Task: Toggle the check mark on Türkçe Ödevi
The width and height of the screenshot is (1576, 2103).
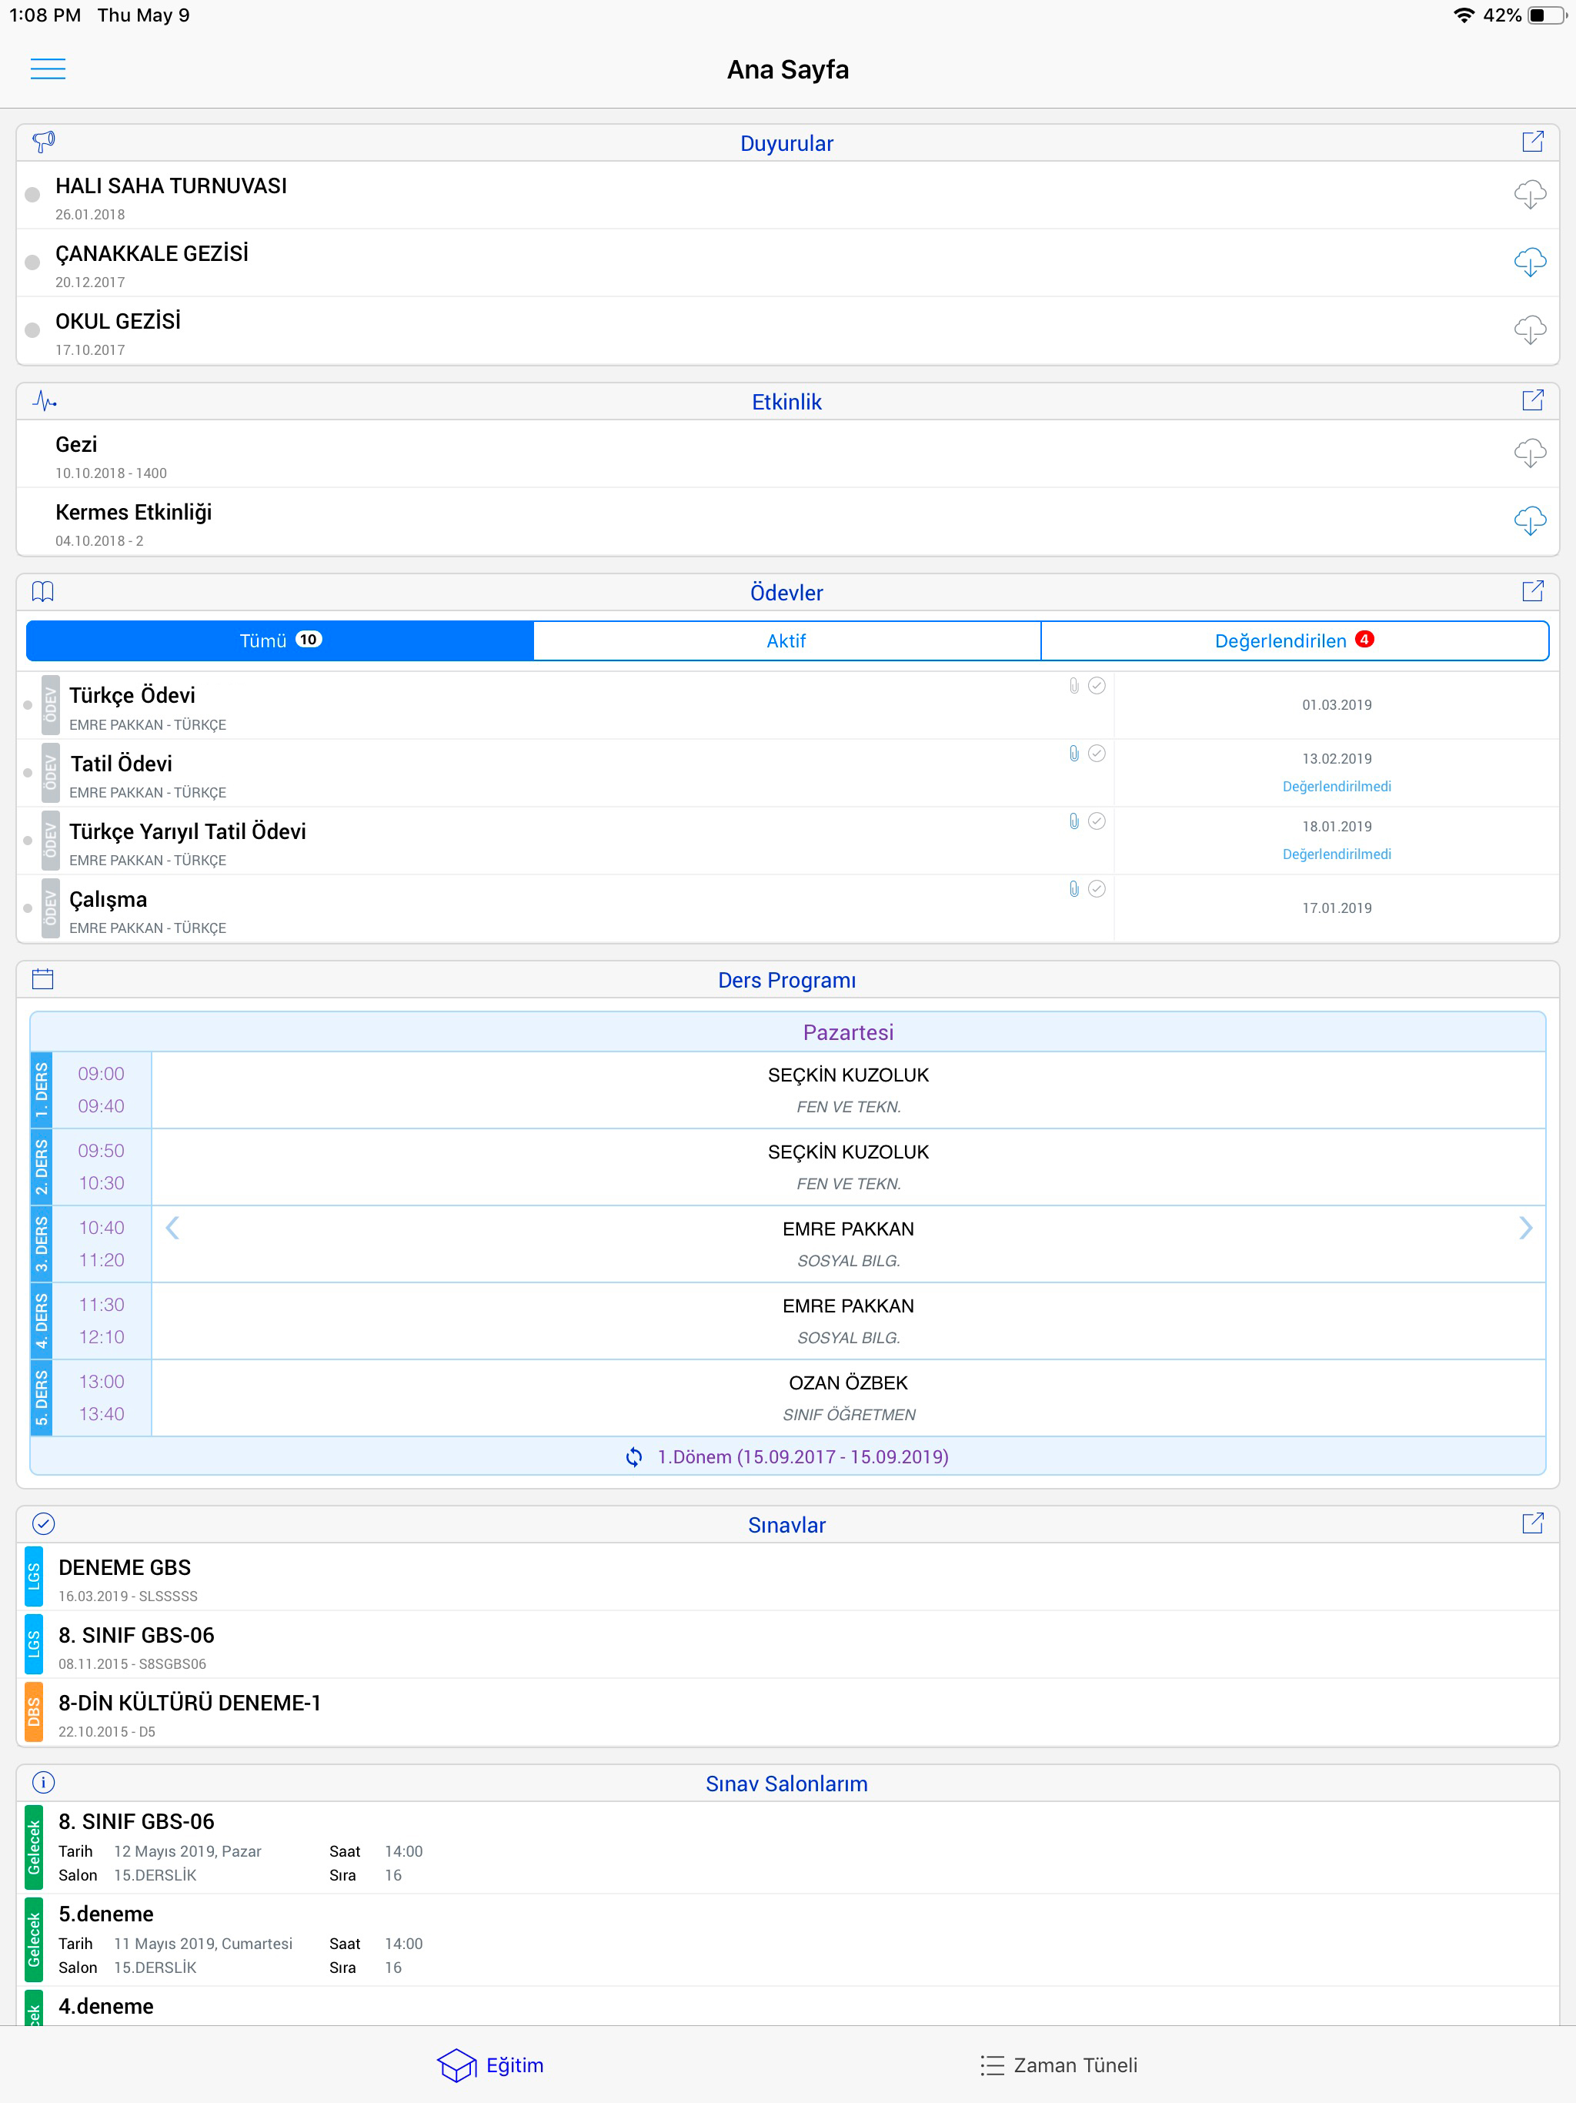Action: (1096, 685)
